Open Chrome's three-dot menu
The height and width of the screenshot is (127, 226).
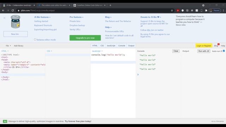click(224, 11)
